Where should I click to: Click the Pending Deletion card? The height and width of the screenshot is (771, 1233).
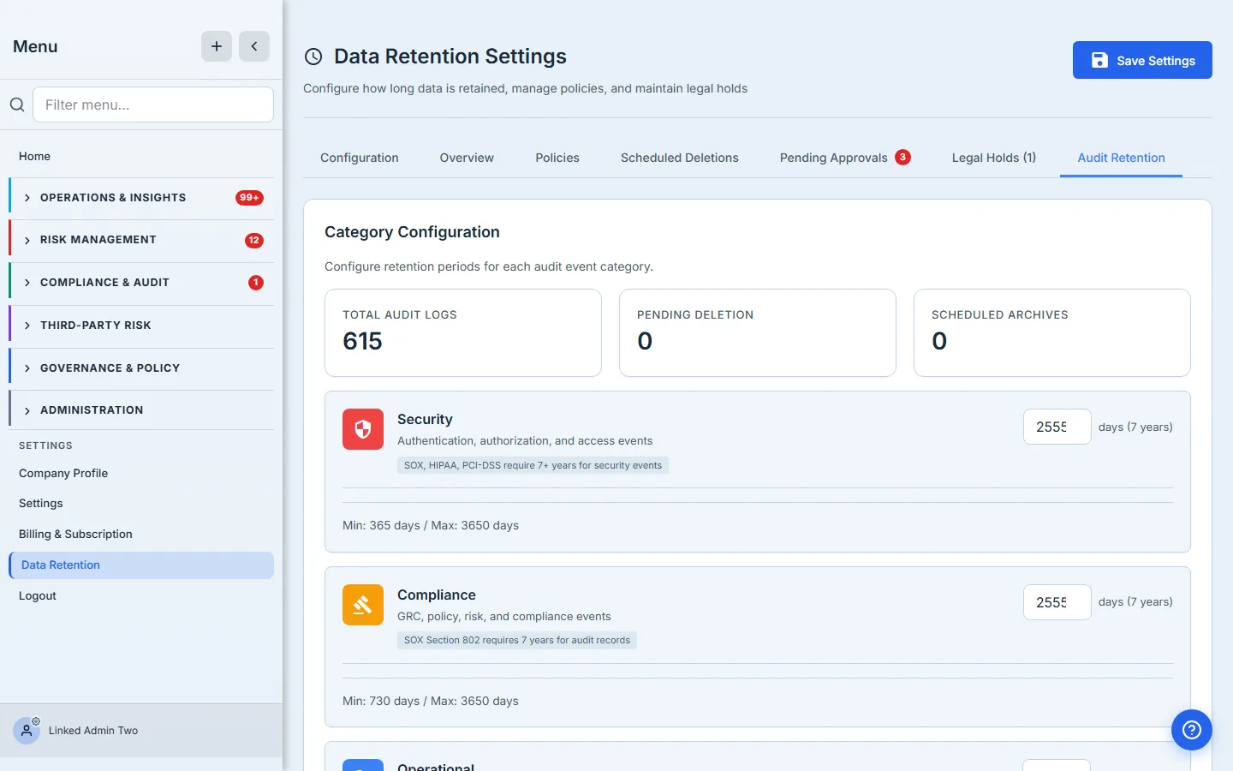point(758,332)
